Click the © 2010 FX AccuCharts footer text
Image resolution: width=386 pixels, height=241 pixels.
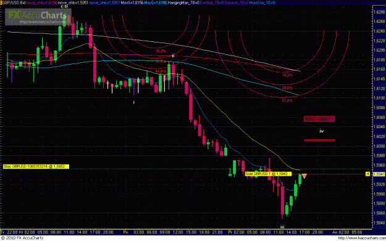pos(22,238)
